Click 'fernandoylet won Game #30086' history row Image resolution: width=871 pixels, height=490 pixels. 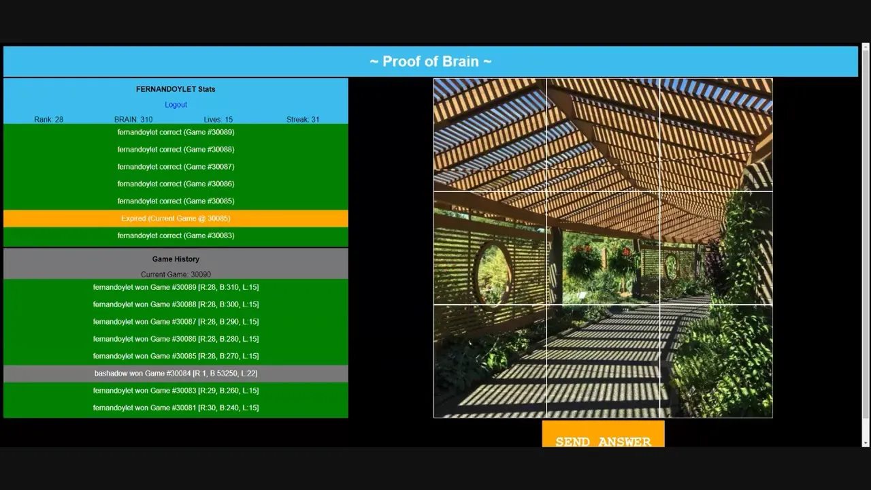[x=176, y=339]
